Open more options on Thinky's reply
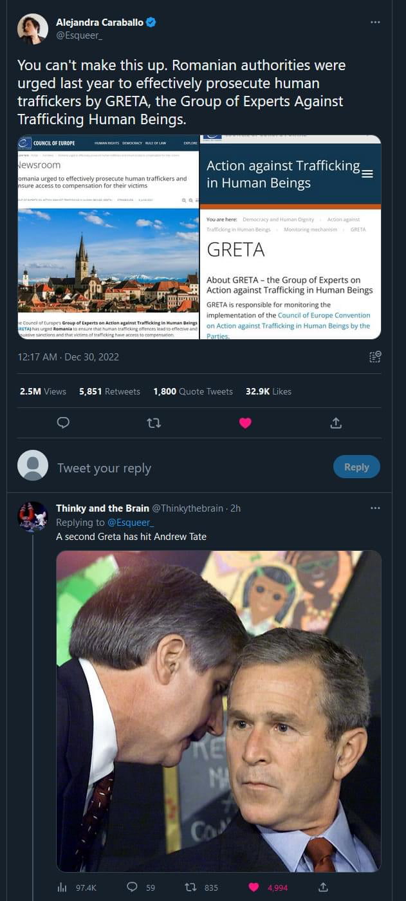Image resolution: width=406 pixels, height=901 pixels. coord(375,508)
